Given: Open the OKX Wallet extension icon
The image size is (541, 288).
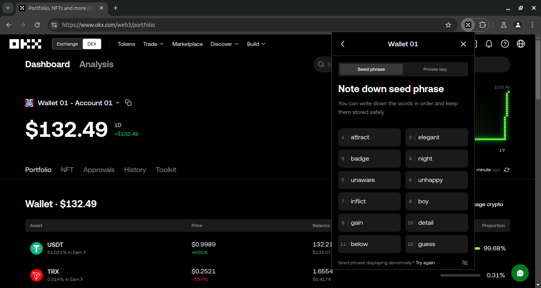Looking at the screenshot, I should coord(468,25).
